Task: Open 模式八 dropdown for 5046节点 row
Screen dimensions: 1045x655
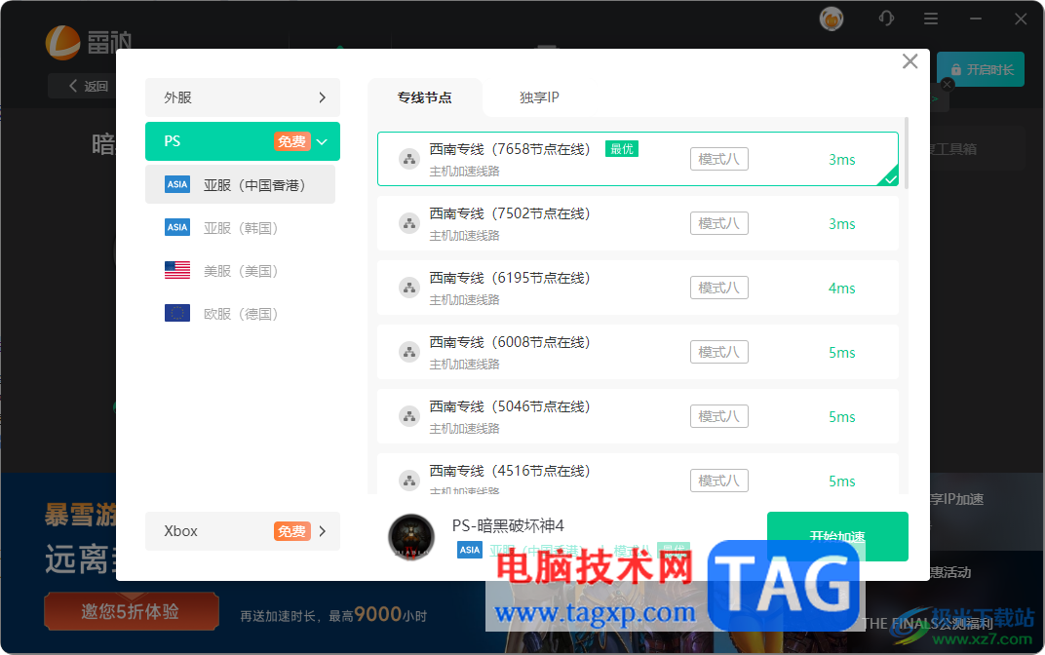Action: (719, 416)
